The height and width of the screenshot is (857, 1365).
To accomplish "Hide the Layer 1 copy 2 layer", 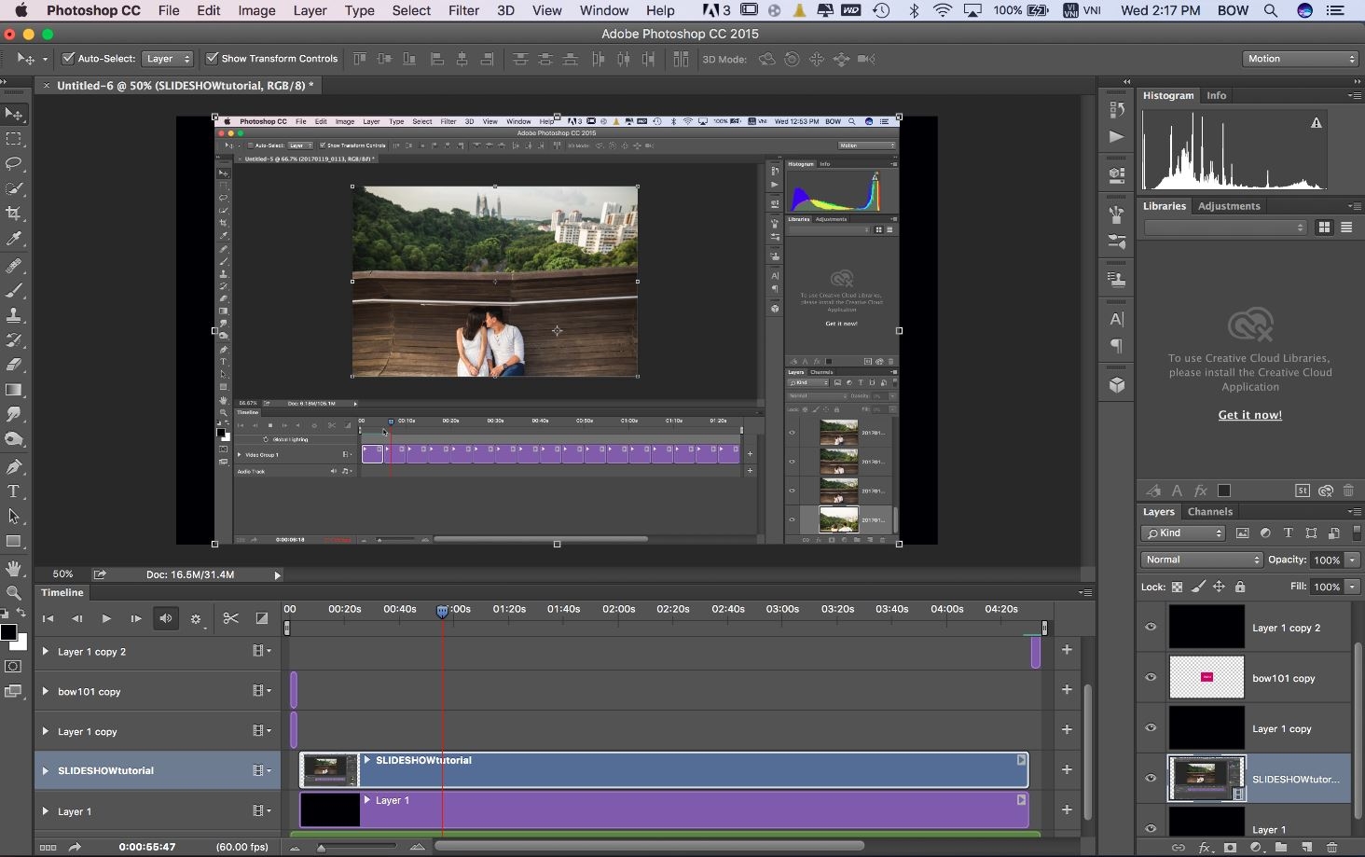I will [x=1151, y=627].
